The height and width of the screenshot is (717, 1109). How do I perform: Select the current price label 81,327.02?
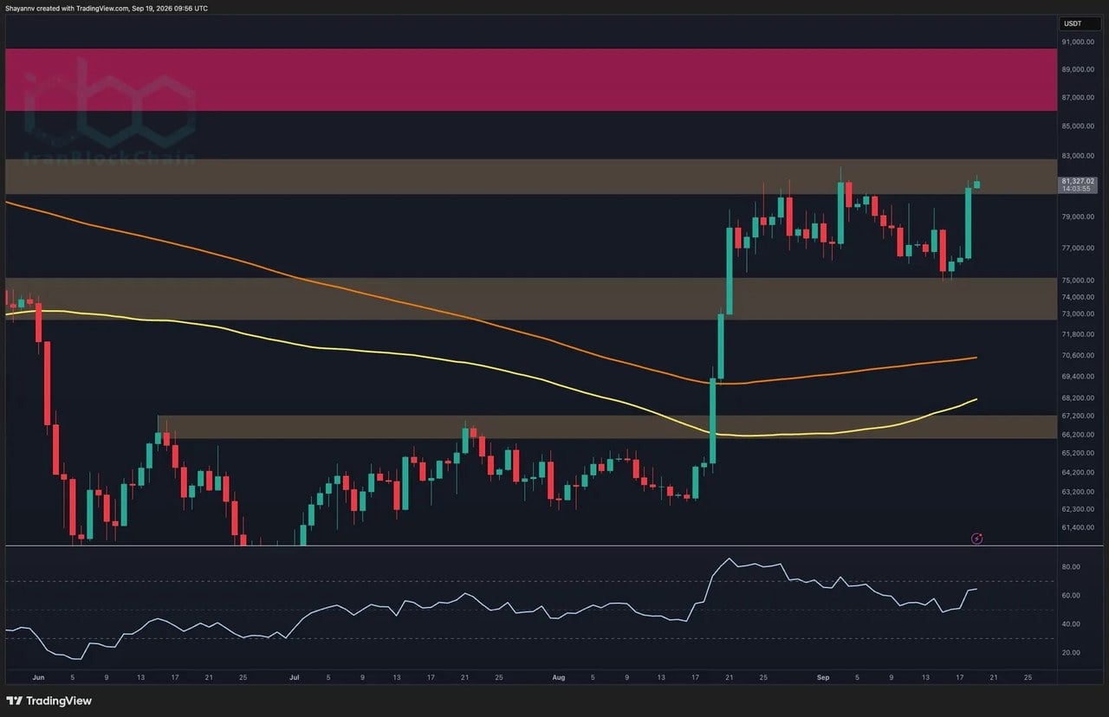click(x=1077, y=181)
